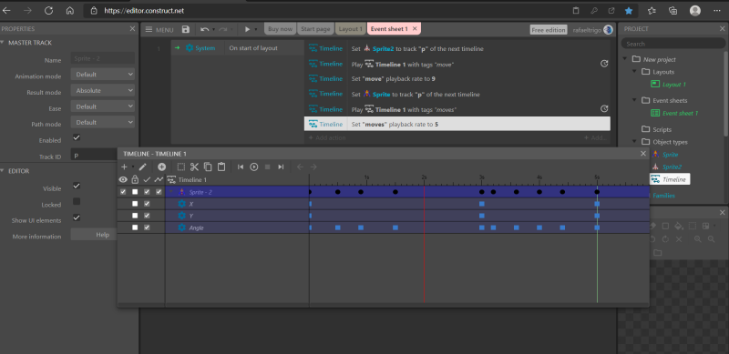Click the fill bucket icon in the lower right panel

click(679, 227)
